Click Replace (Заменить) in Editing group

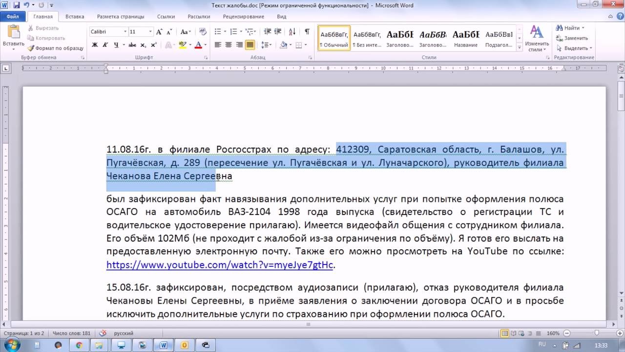[572, 38]
